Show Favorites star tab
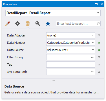 (x=48, y=24)
